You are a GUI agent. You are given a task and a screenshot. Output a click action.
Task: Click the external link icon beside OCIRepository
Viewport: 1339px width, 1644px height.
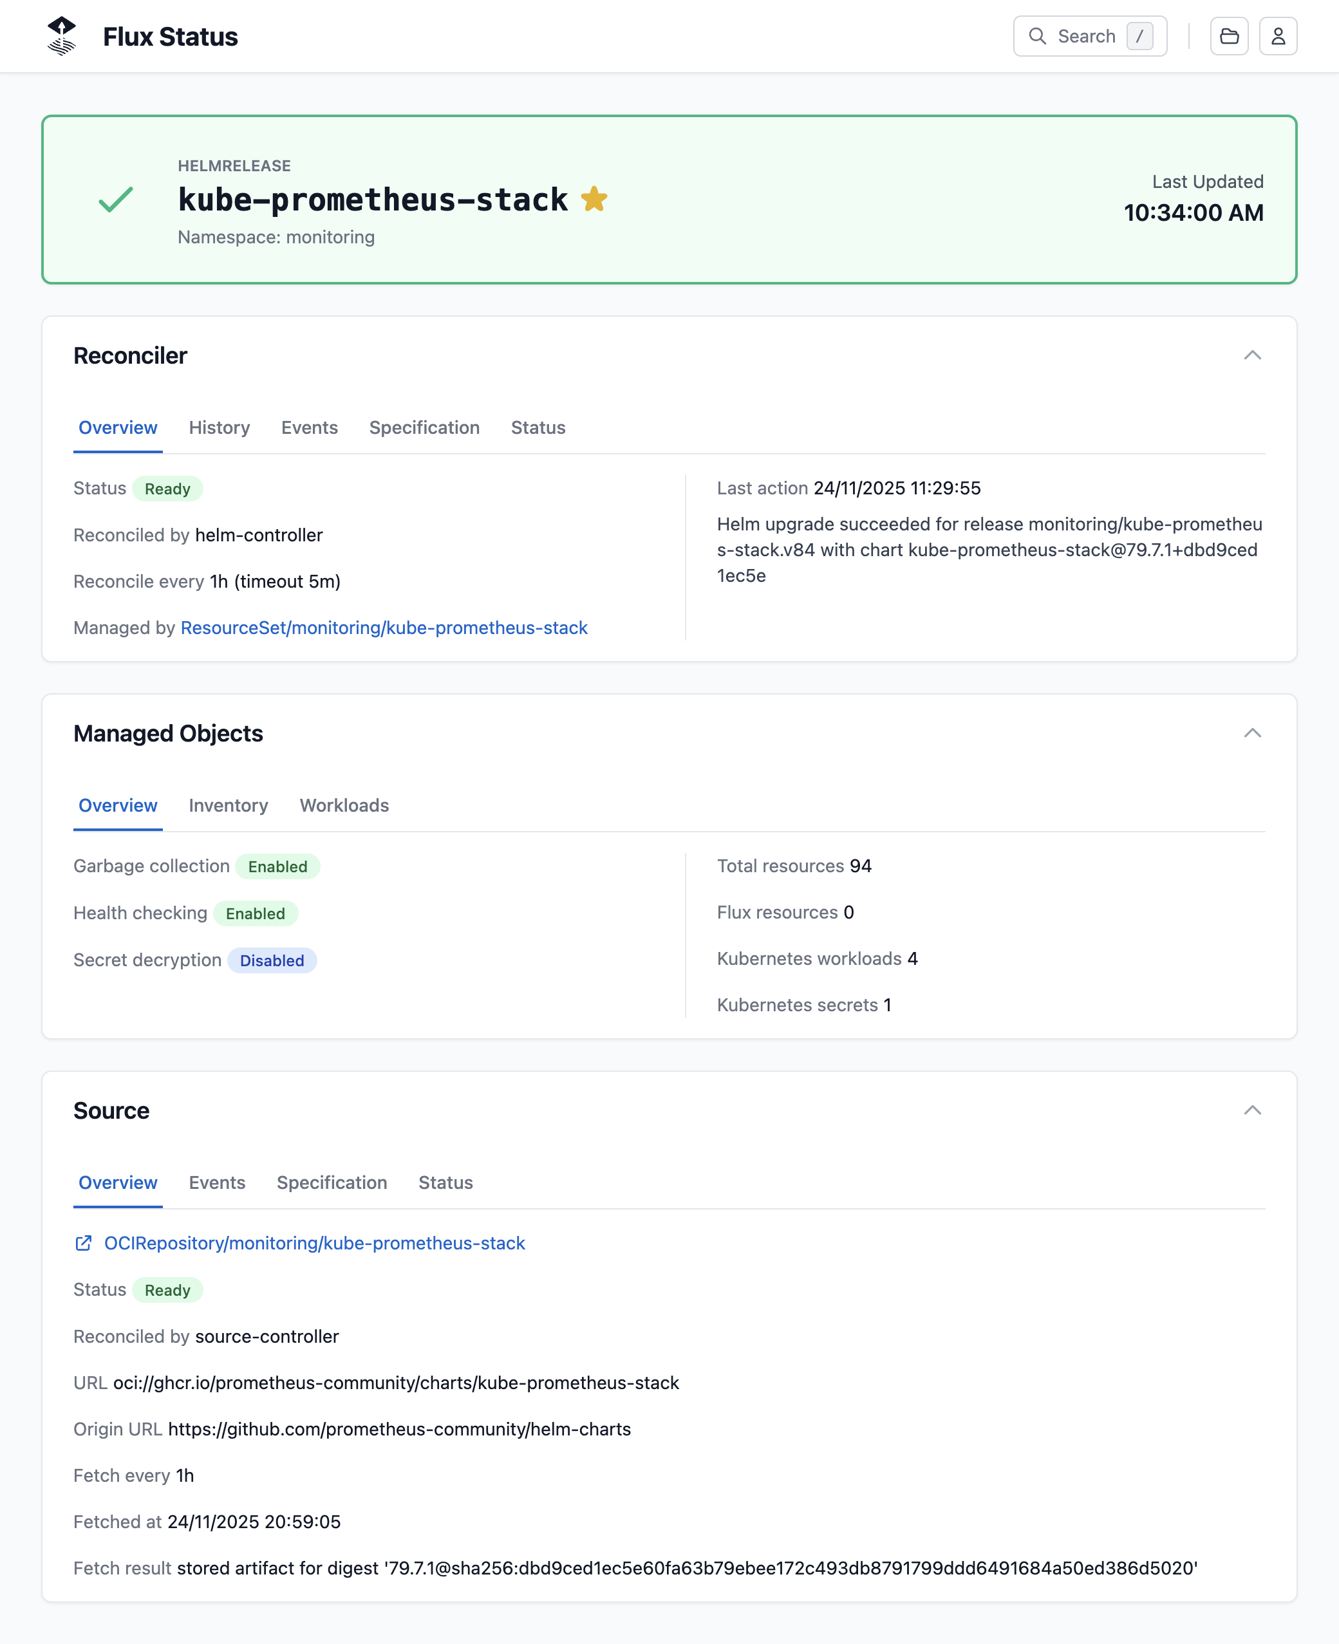84,1243
